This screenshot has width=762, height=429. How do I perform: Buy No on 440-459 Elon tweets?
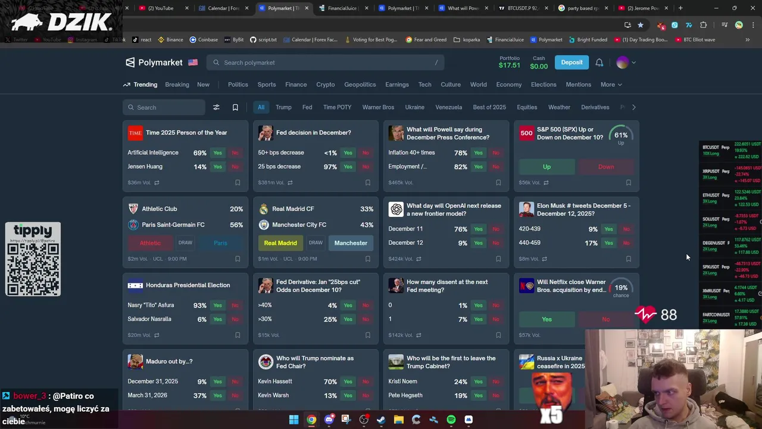tap(626, 243)
